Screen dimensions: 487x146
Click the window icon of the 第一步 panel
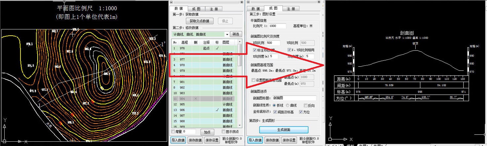point(171,2)
